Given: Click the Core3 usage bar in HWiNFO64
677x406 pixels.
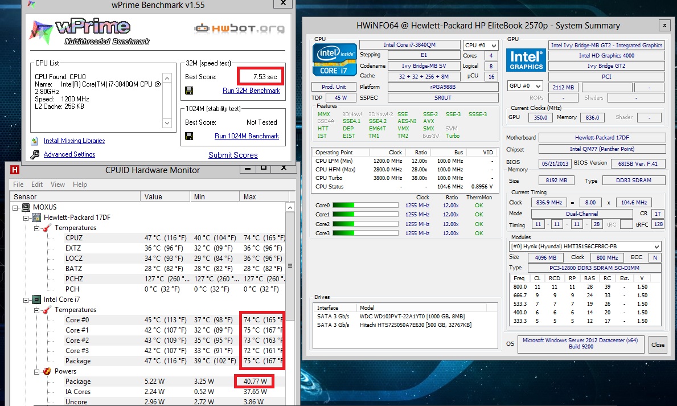Looking at the screenshot, I should point(366,233).
